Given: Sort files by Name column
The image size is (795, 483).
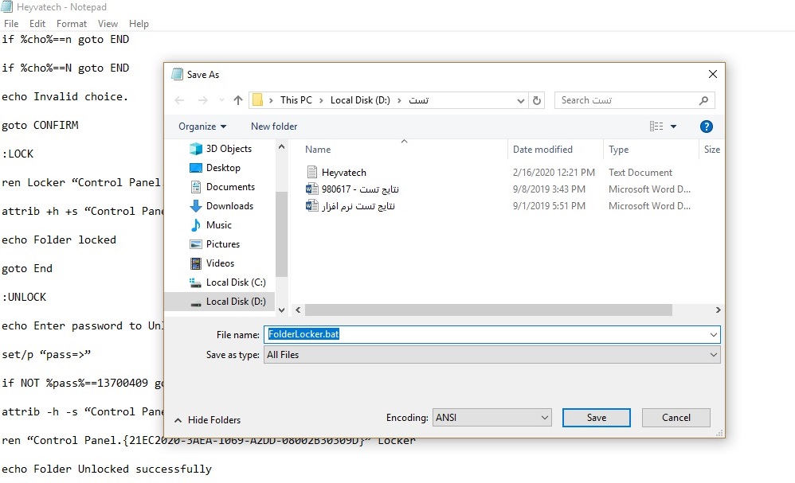Looking at the screenshot, I should tap(318, 150).
